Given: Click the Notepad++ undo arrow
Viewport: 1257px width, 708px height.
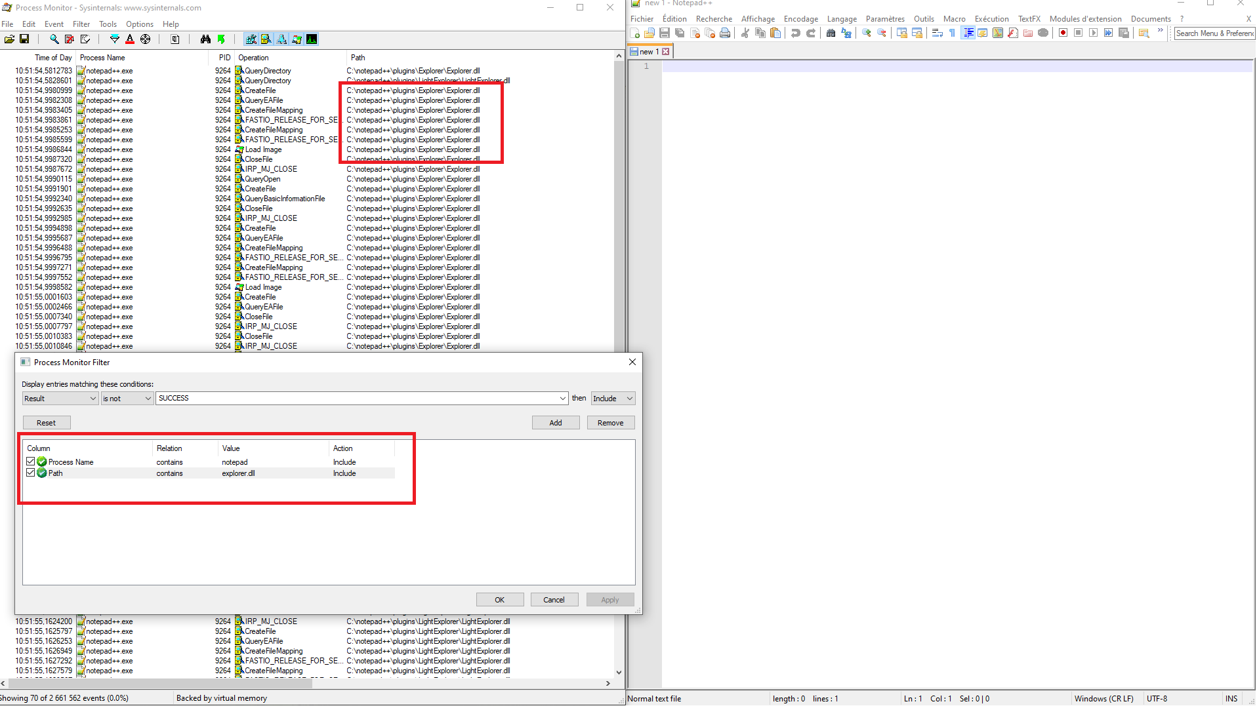Looking at the screenshot, I should [x=796, y=33].
